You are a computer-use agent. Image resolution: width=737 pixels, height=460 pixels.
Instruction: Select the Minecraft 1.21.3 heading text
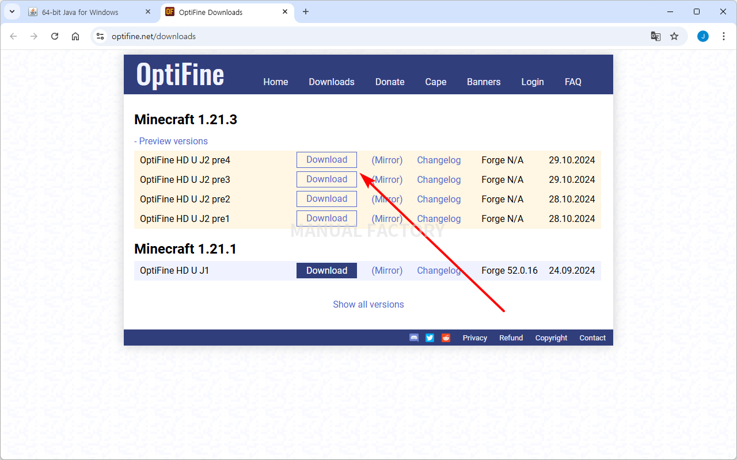pyautogui.click(x=185, y=120)
